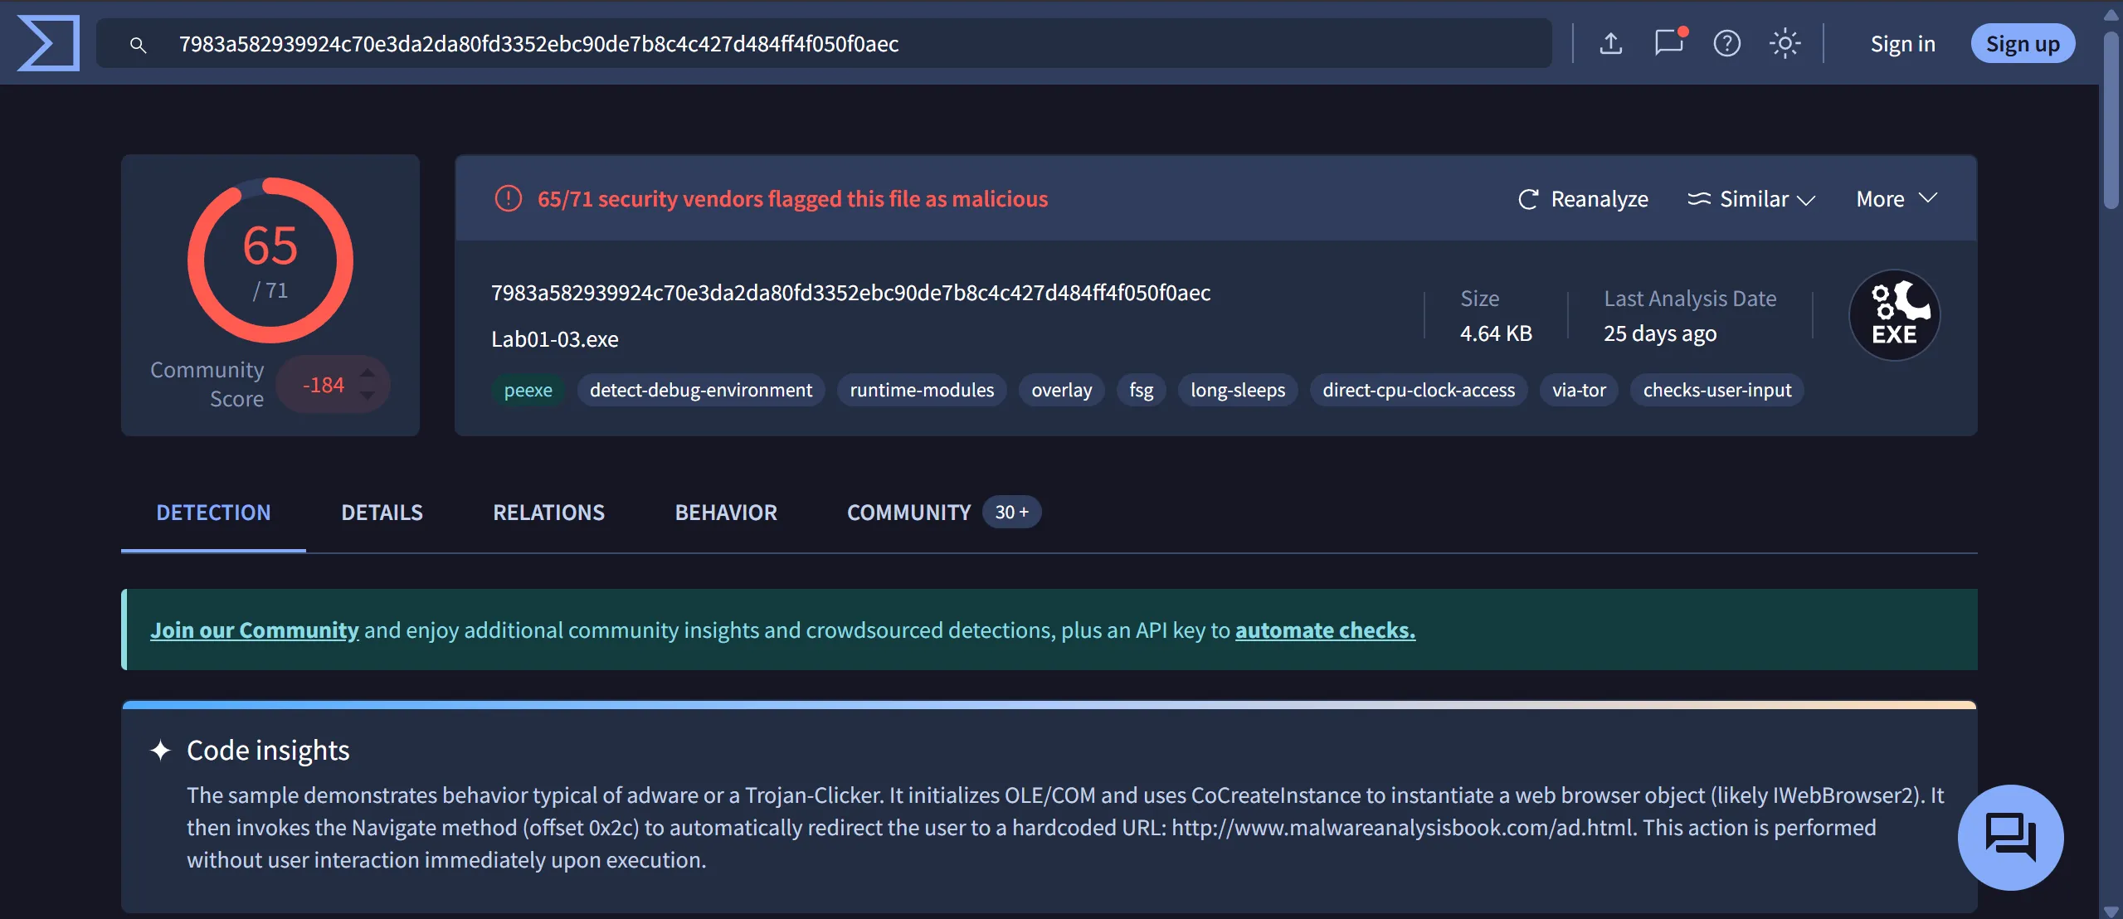Click the search magnifier icon
This screenshot has height=919, width=2123.
pyautogui.click(x=139, y=45)
